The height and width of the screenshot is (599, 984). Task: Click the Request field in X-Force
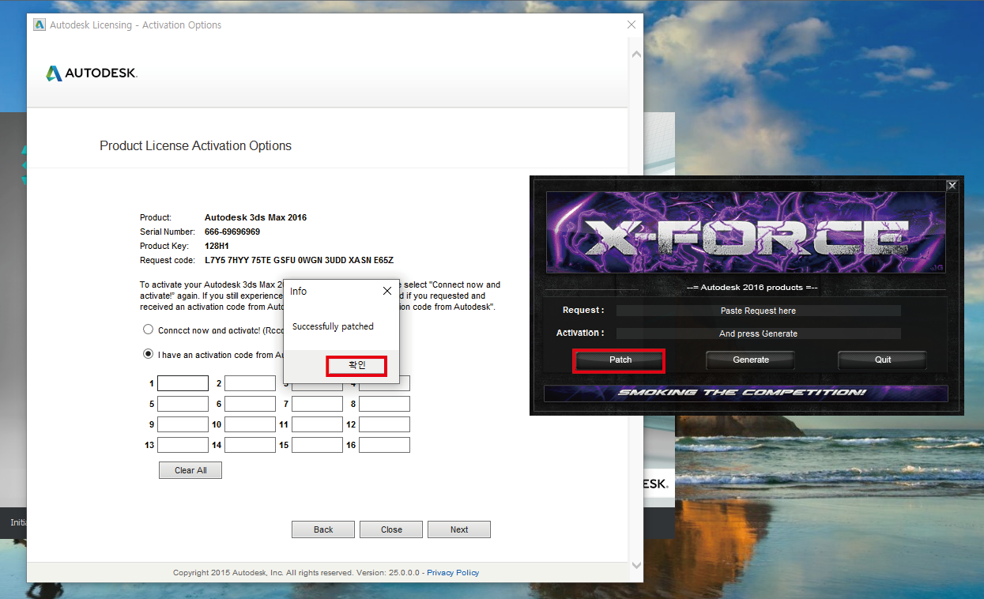(x=759, y=311)
